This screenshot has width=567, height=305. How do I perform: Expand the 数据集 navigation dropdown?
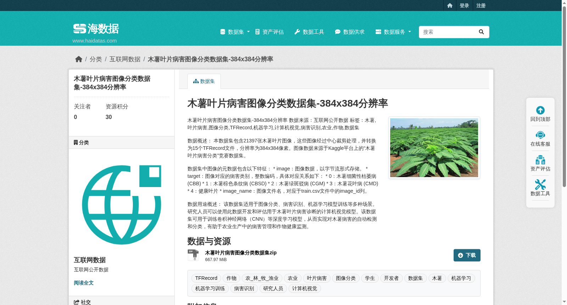[x=235, y=32]
